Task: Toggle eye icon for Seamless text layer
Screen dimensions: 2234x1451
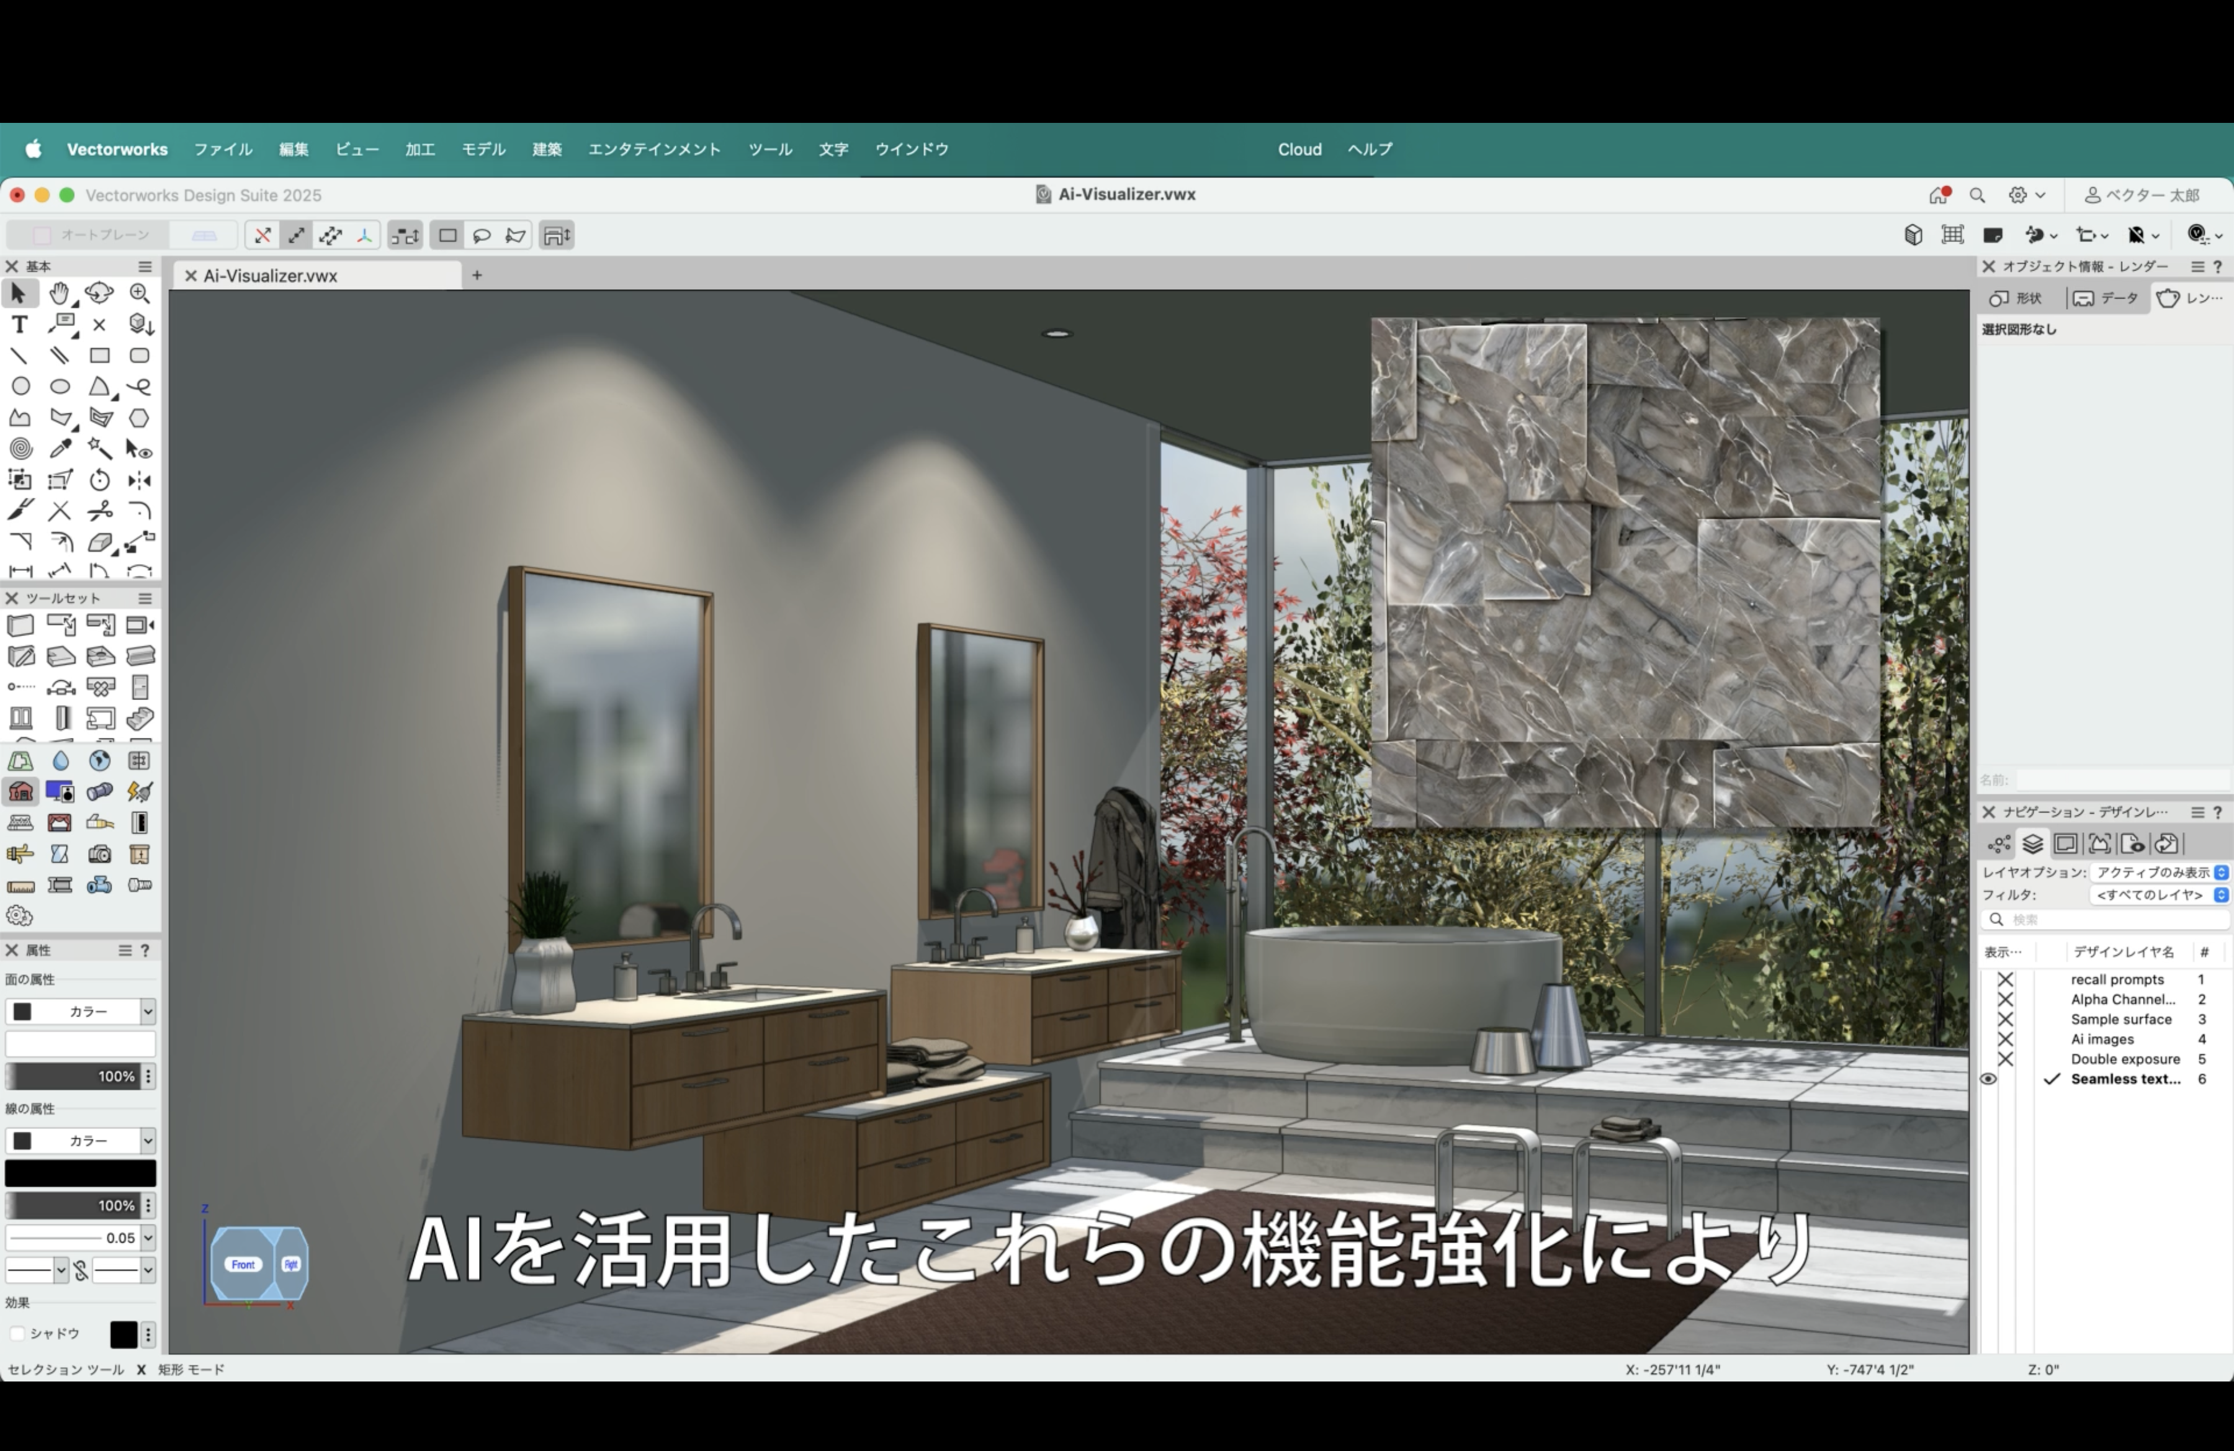Action: (1988, 1079)
